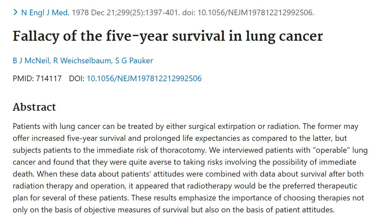Open author R Weichselbaum's link
The width and height of the screenshot is (387, 220).
(82, 61)
